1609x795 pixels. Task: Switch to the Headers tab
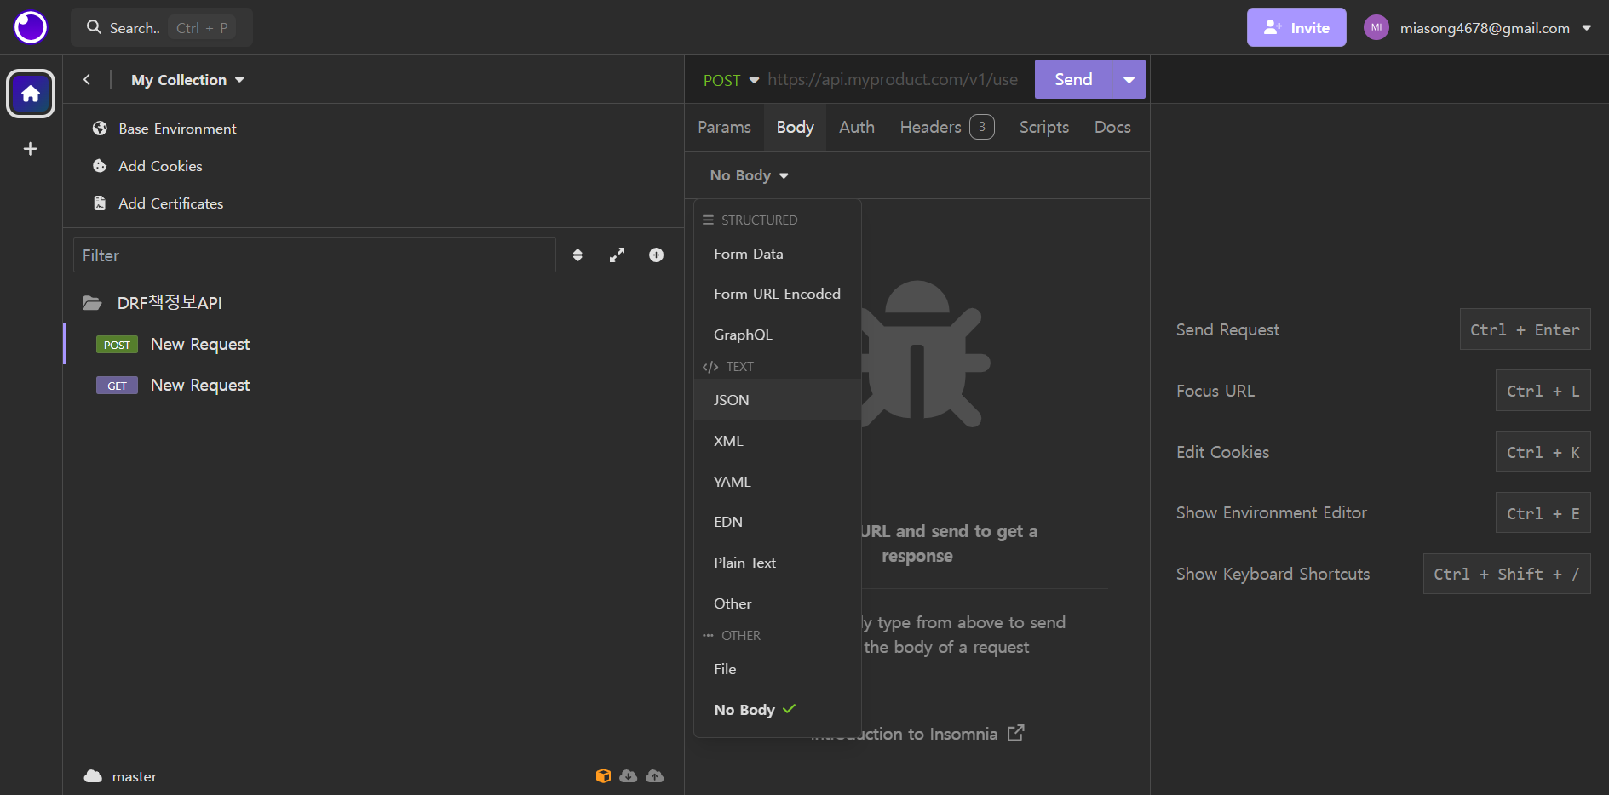point(946,127)
